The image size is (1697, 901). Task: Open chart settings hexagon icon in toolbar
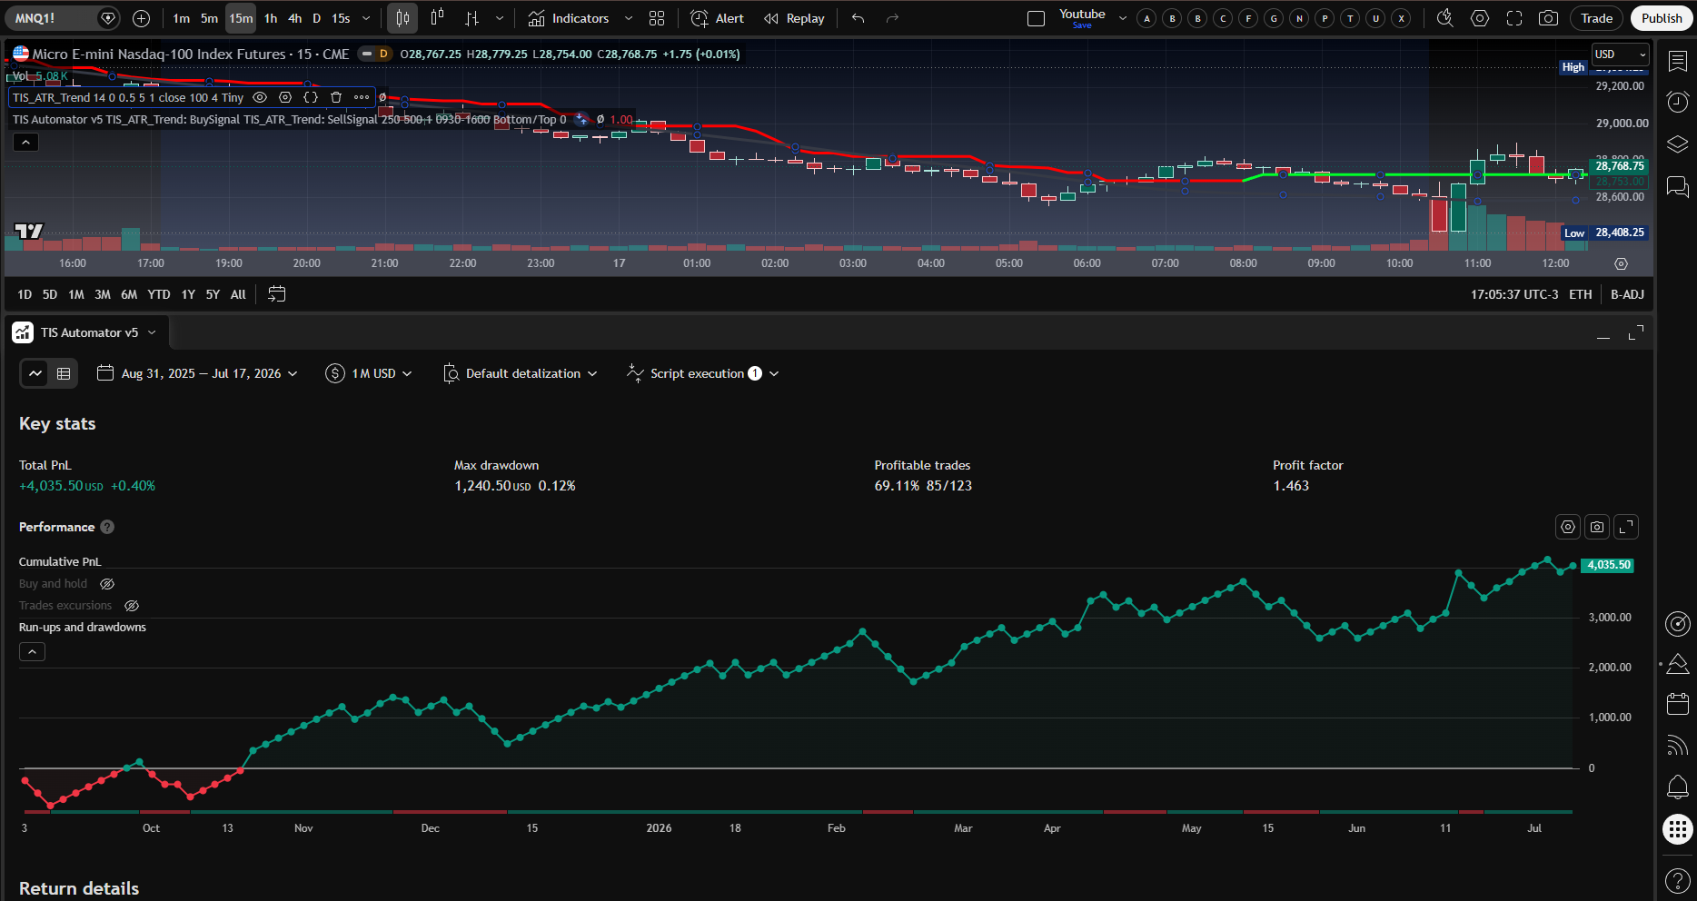pyautogui.click(x=1480, y=18)
